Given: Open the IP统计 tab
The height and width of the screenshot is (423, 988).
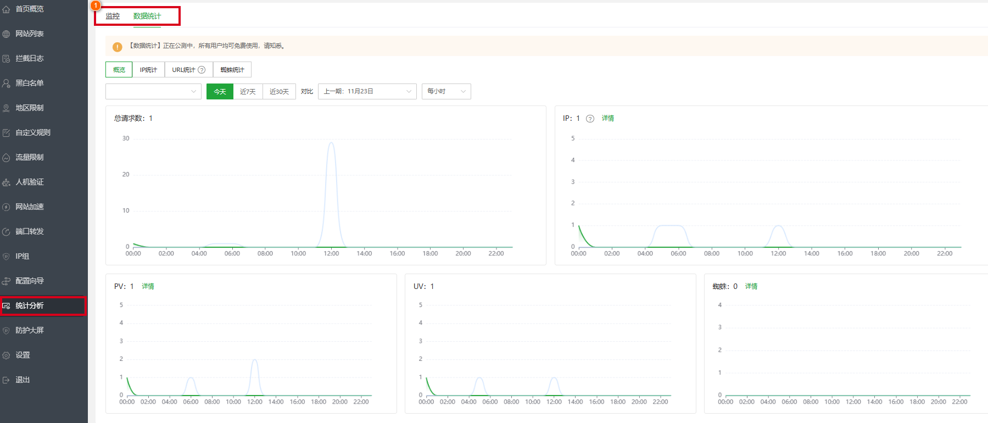Looking at the screenshot, I should [x=148, y=70].
